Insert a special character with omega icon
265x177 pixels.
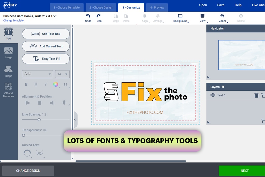[65, 84]
